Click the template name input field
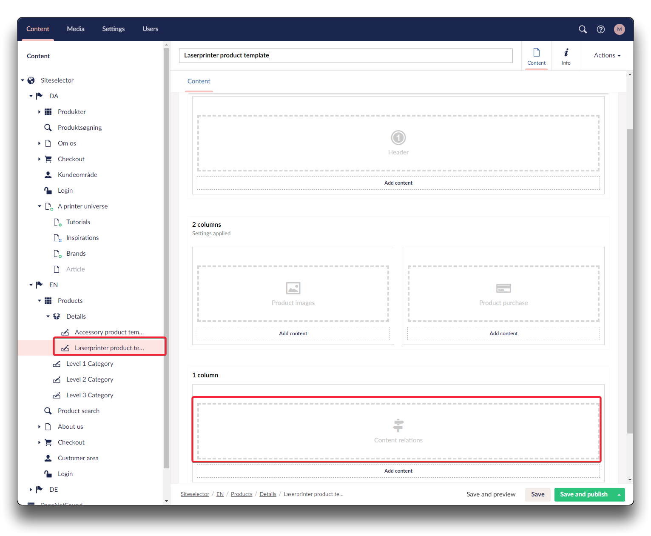The height and width of the screenshot is (536, 651). pos(345,55)
